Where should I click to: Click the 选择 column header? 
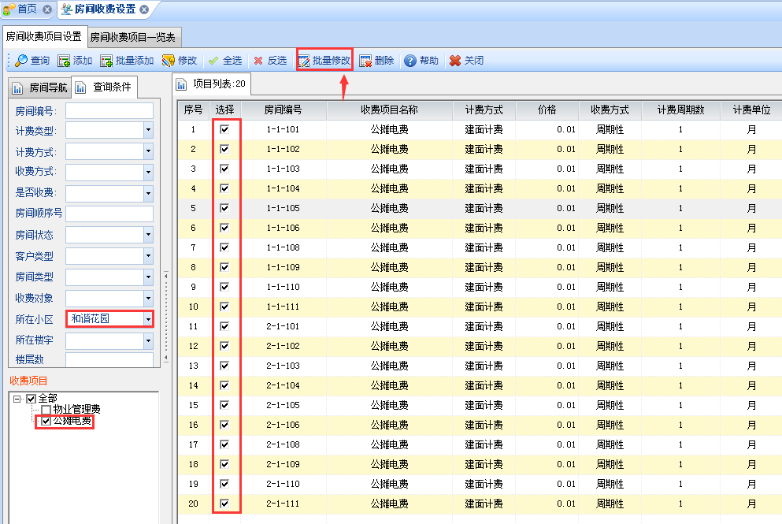click(x=225, y=110)
